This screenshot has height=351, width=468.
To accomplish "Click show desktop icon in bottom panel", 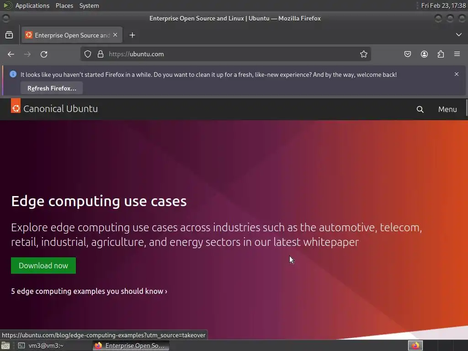I will click(x=5, y=346).
